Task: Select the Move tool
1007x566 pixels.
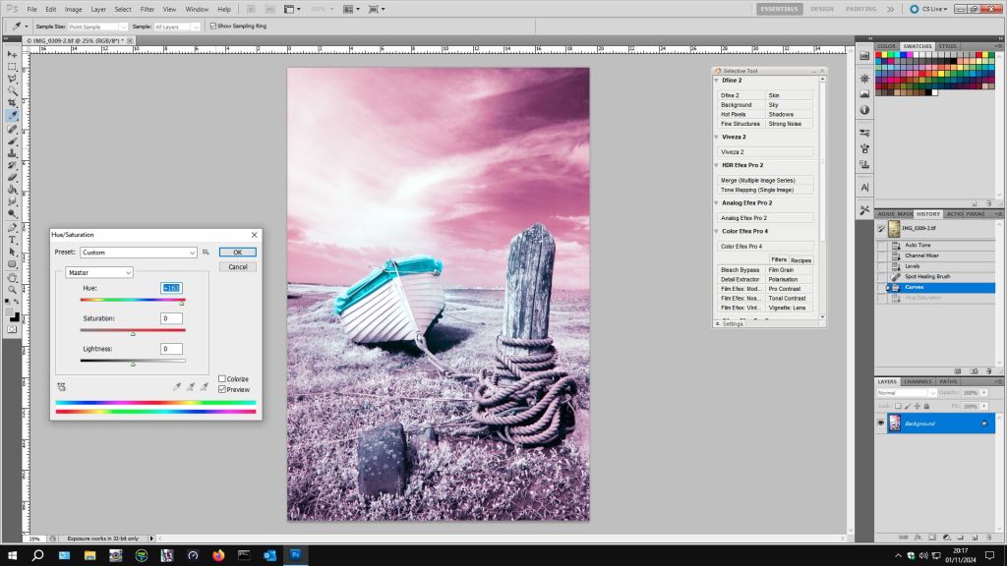Action: tap(13, 54)
